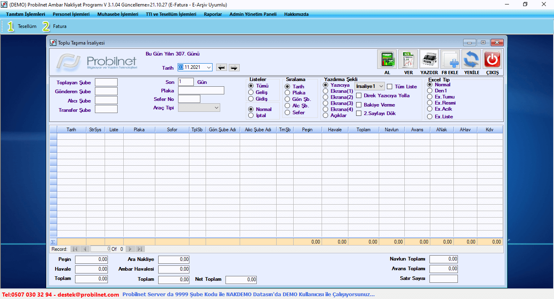The image size is (554, 299).
Task: Expand the Araç Tipi dropdown
Action: pos(217,108)
